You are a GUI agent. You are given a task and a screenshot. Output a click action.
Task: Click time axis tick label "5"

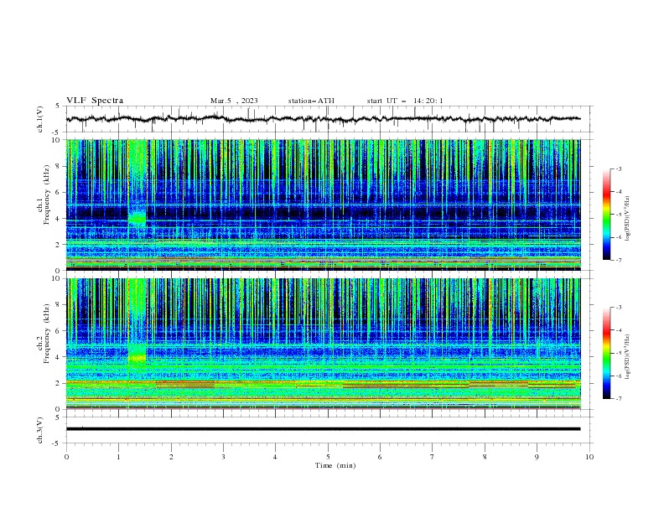pos(328,457)
